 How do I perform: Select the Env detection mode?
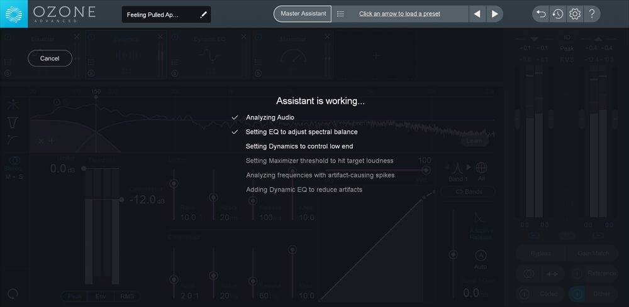click(100, 296)
